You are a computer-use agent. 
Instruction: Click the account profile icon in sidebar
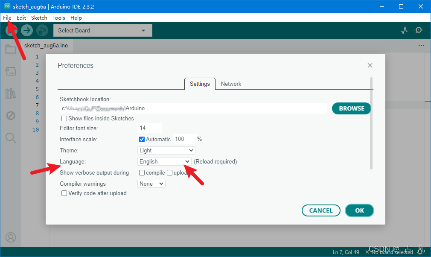click(11, 237)
